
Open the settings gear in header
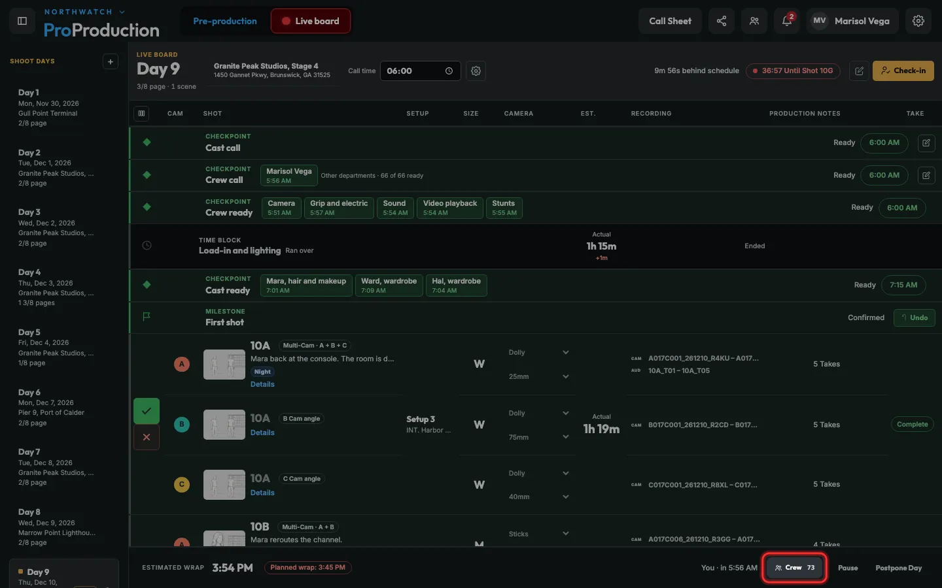(918, 21)
